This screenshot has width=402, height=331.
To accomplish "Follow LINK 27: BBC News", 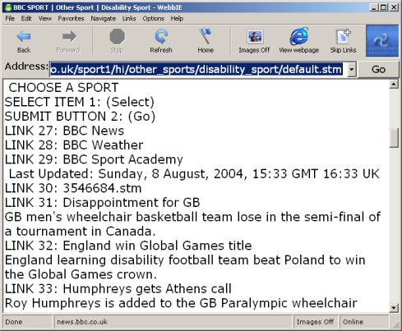I will coord(64,131).
